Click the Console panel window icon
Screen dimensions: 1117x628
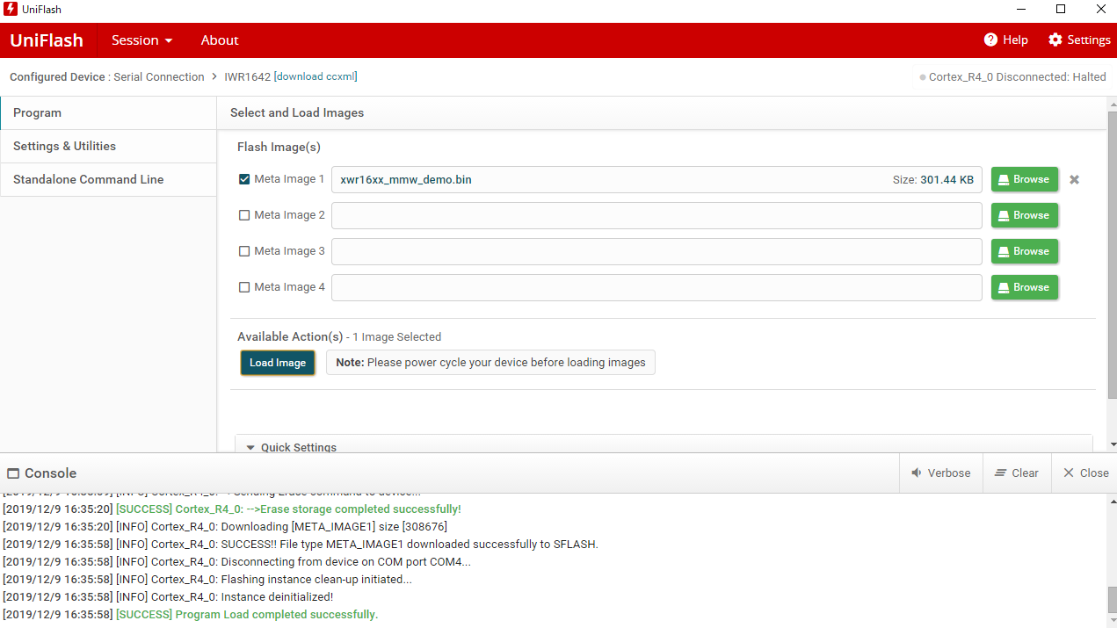pos(12,473)
